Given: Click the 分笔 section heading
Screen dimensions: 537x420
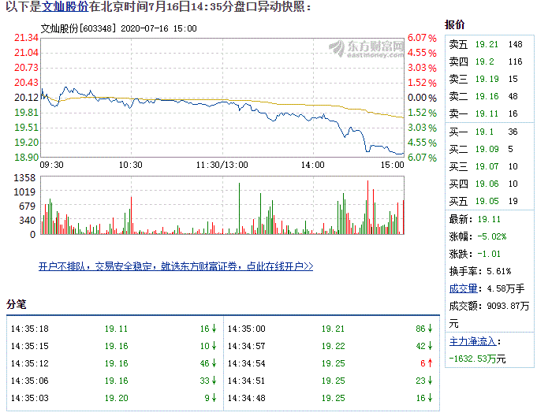Looking at the screenshot, I should pos(16,304).
